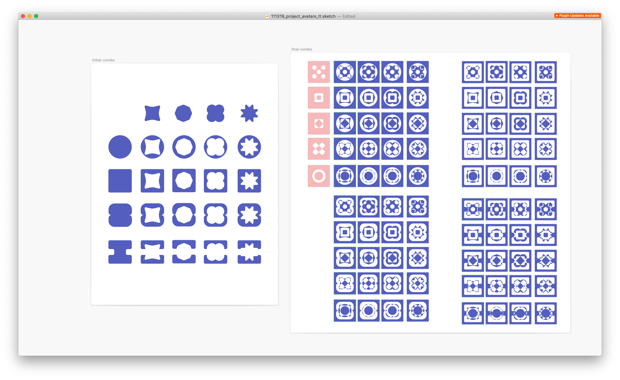Select the solid square shape in initial-combo
The height and width of the screenshot is (380, 620).
pos(120,181)
